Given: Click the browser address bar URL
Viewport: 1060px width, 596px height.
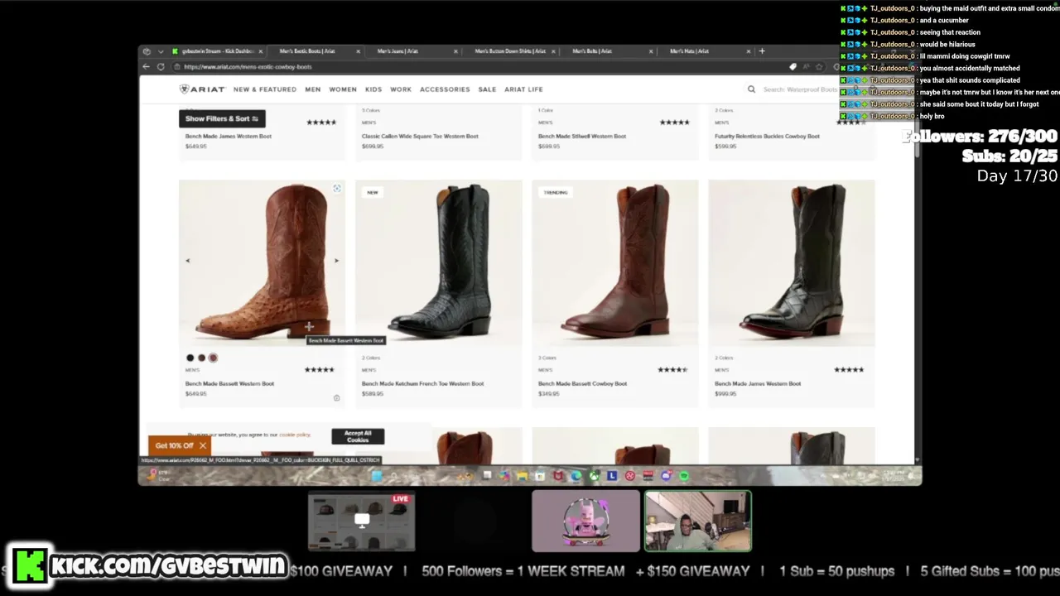Looking at the screenshot, I should (248, 67).
